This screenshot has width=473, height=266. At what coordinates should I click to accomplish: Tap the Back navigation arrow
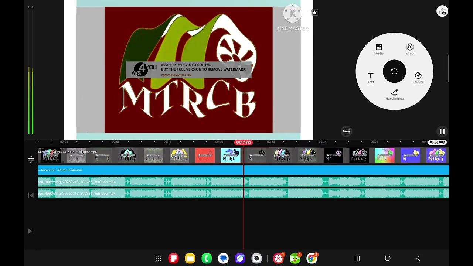coord(418,259)
